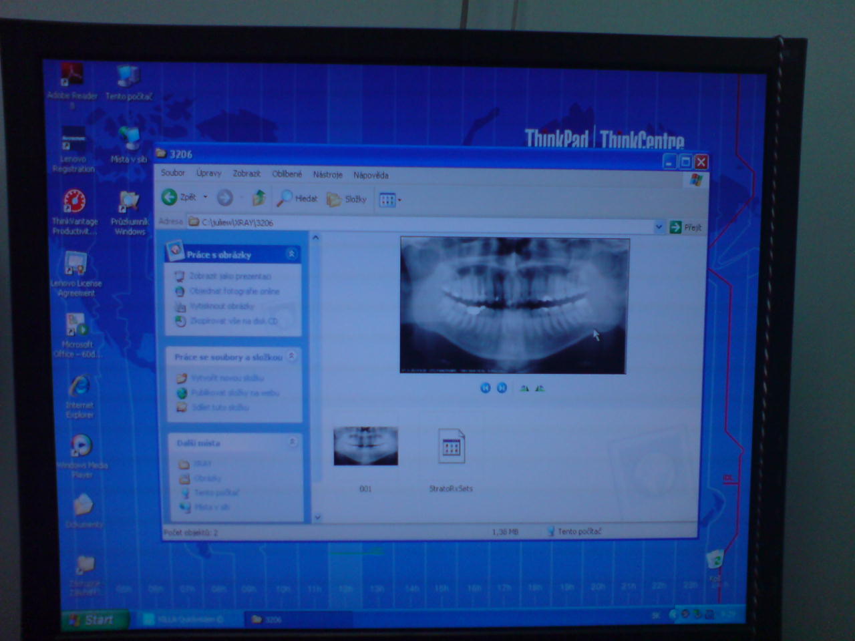This screenshot has width=855, height=641.
Task: Expand the address bar dropdown arrow
Action: 659,227
